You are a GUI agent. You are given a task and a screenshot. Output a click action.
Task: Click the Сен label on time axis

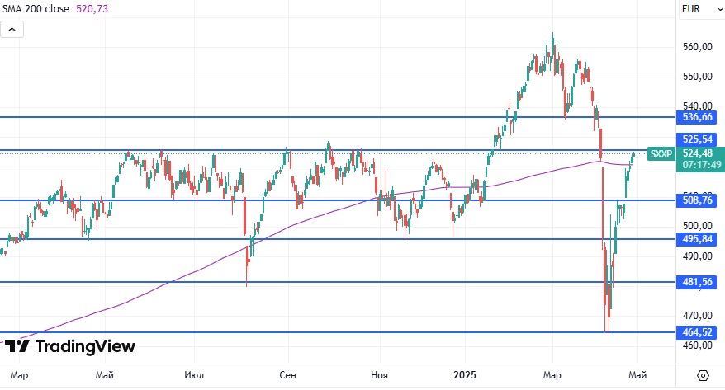(x=287, y=375)
